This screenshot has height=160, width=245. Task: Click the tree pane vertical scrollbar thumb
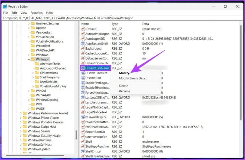click(76, 135)
